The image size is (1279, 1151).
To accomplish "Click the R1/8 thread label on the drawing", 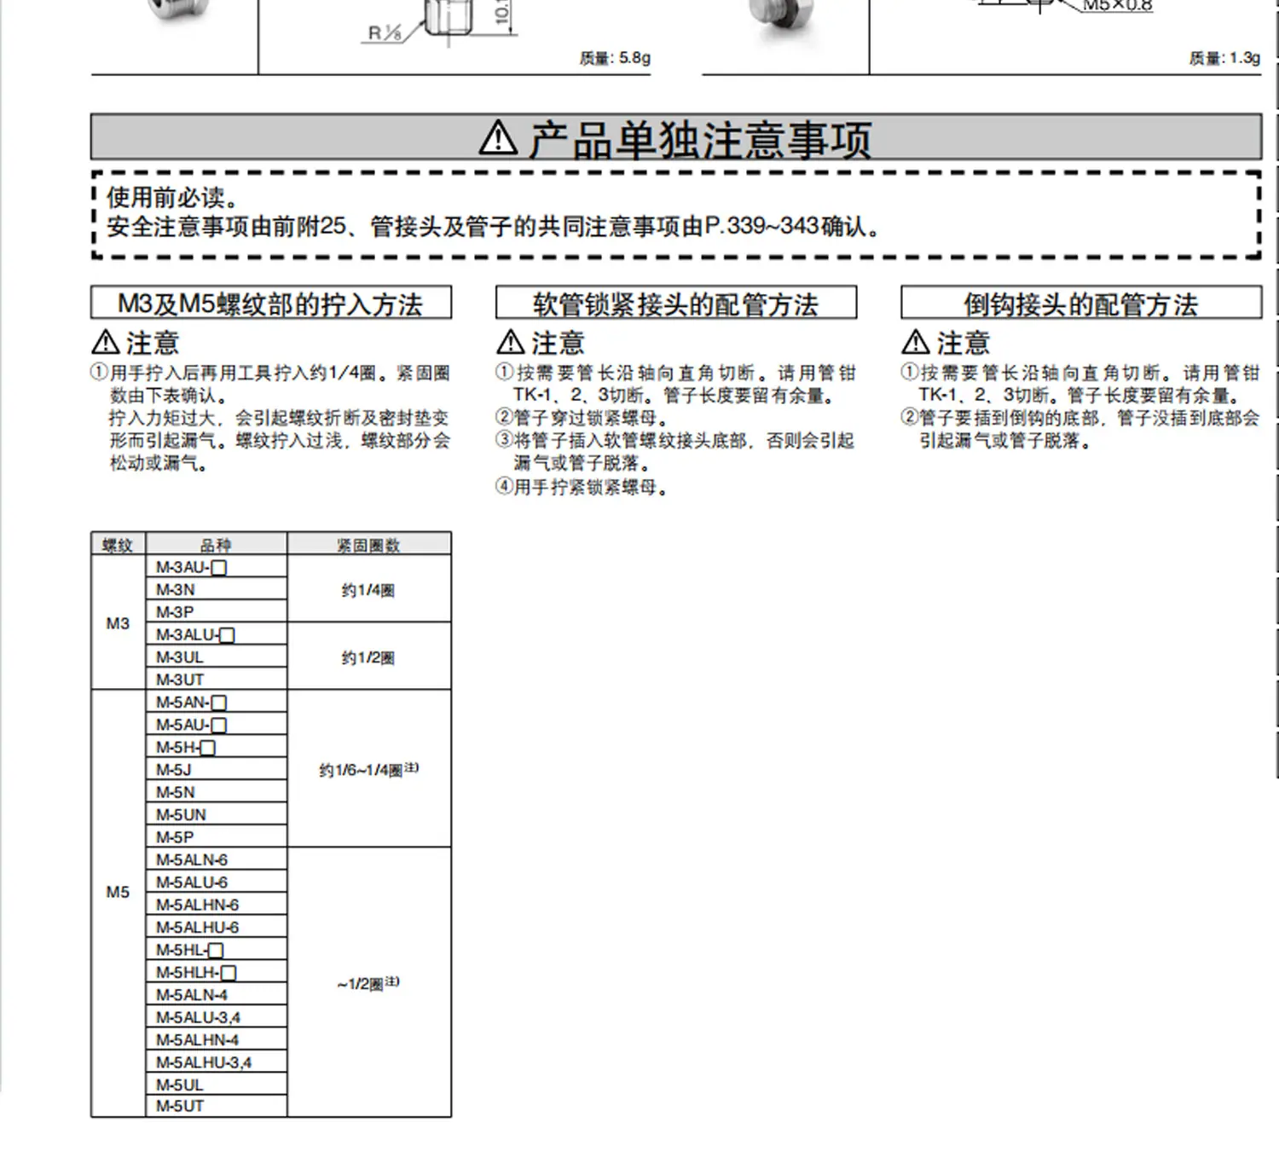I will 385,33.
